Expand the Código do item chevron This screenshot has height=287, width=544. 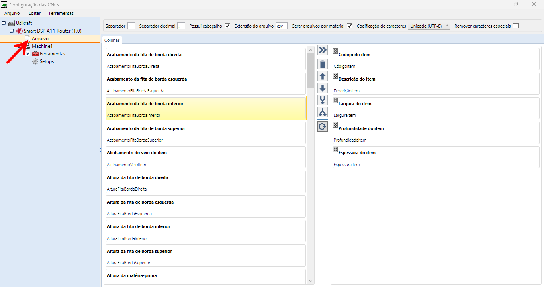click(335, 51)
